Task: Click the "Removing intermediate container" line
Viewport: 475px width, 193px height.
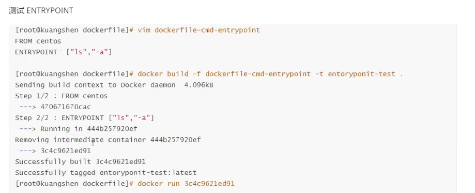Action: (108, 140)
